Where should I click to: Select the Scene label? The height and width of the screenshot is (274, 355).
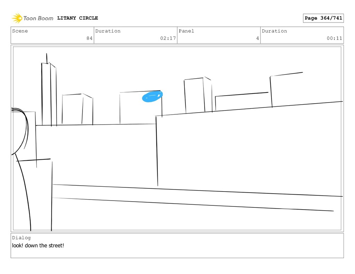pyautogui.click(x=20, y=31)
